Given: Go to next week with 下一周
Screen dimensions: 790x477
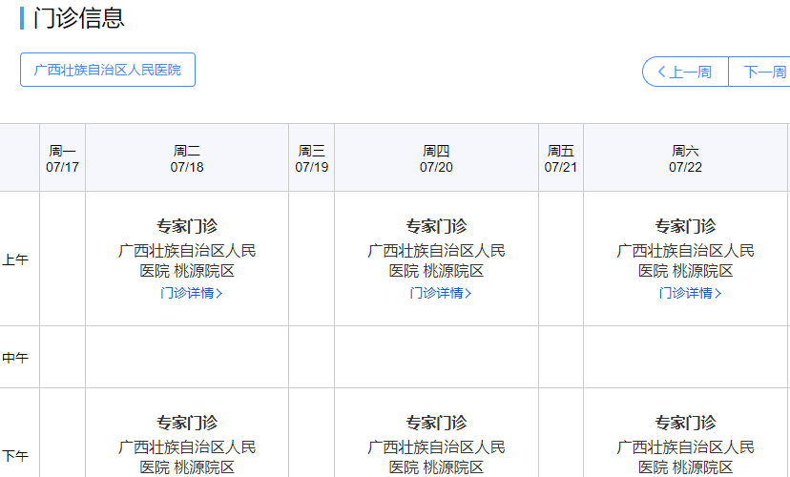Looking at the screenshot, I should tap(762, 72).
